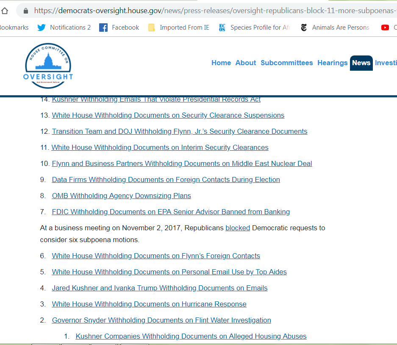Open Kushner Companies Alleged Housing Abuses link

point(191,336)
